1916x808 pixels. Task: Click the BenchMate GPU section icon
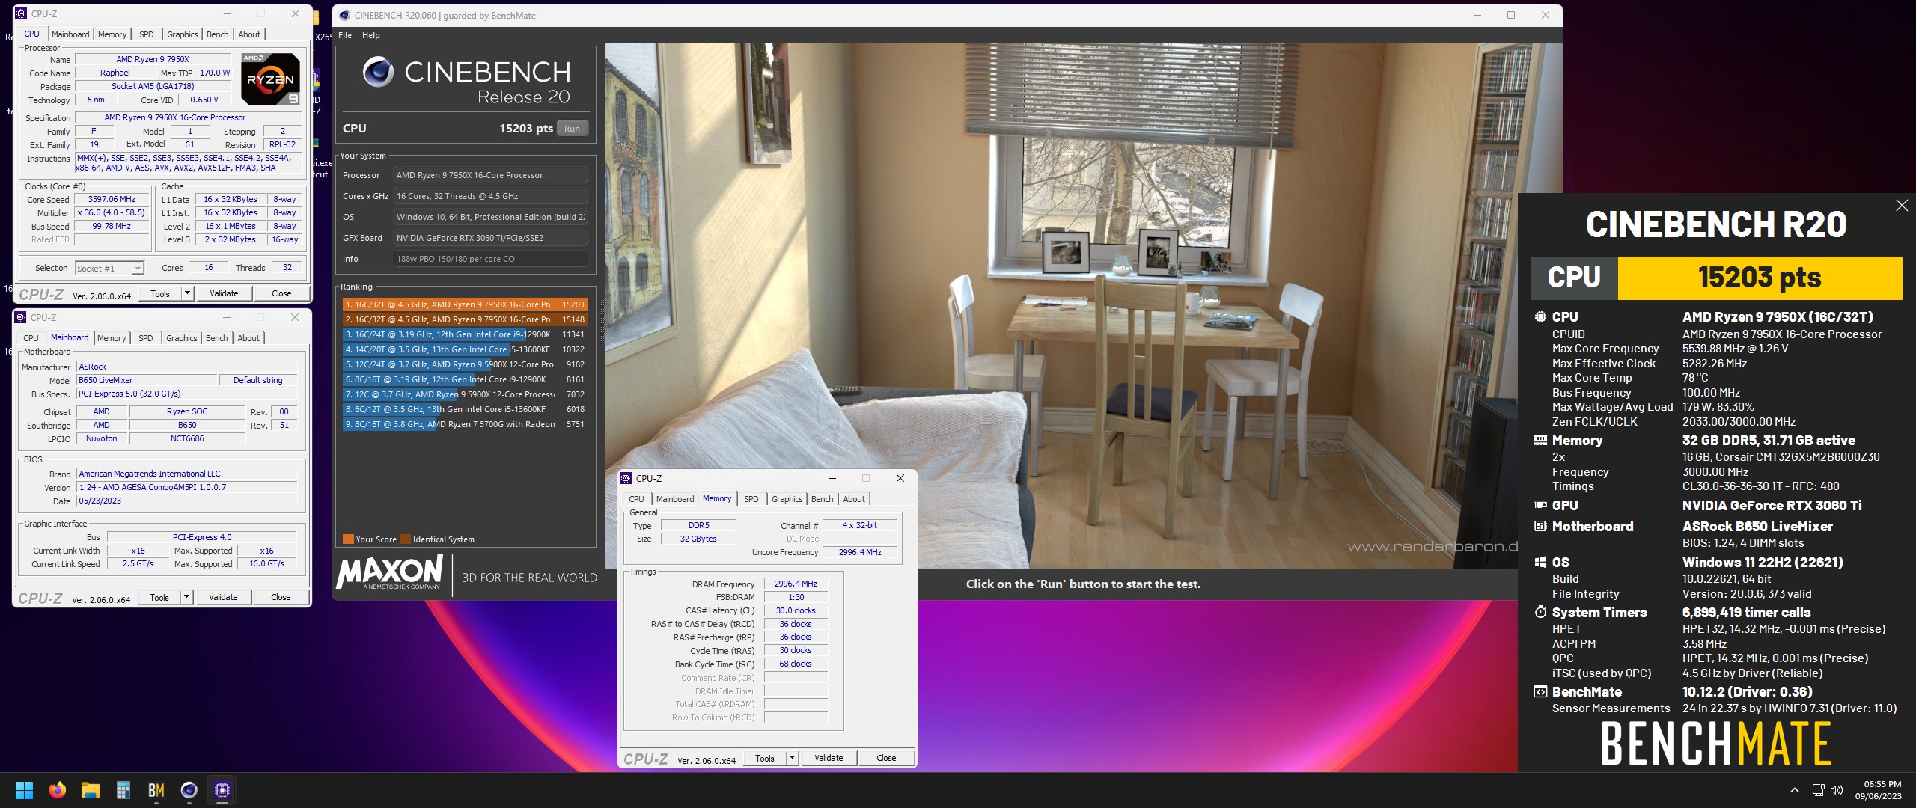(x=1540, y=506)
